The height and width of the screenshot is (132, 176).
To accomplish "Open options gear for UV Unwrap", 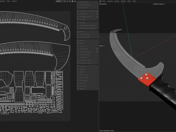I will (97, 14).
